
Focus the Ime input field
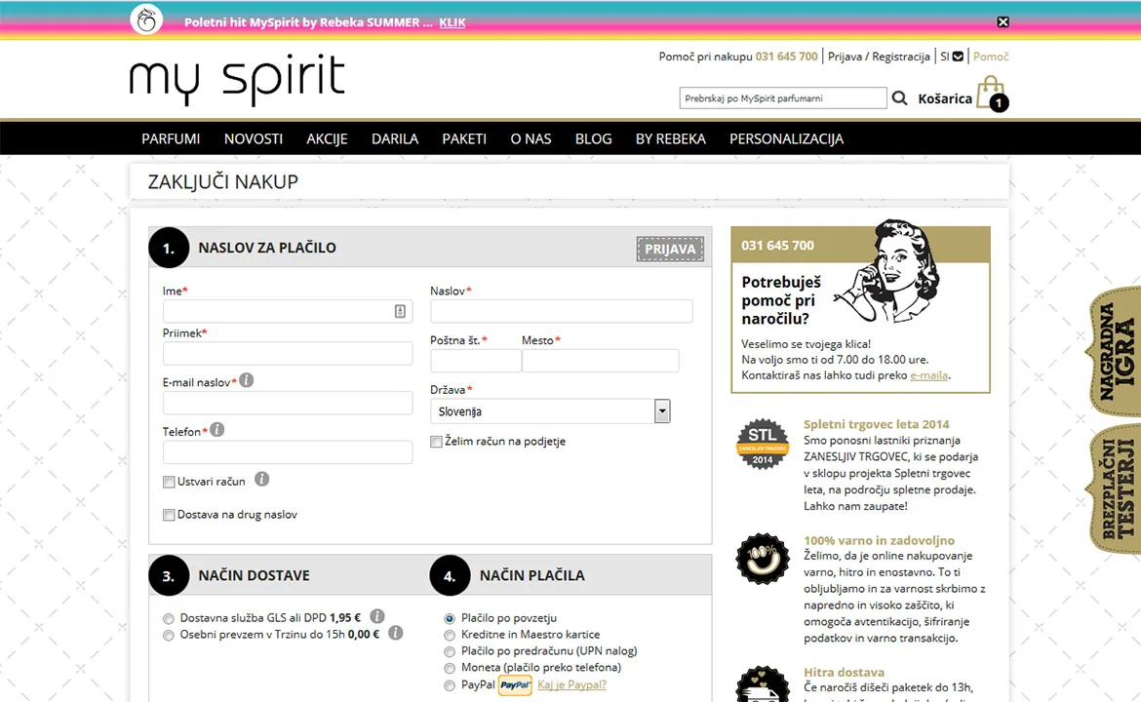pyautogui.click(x=288, y=311)
